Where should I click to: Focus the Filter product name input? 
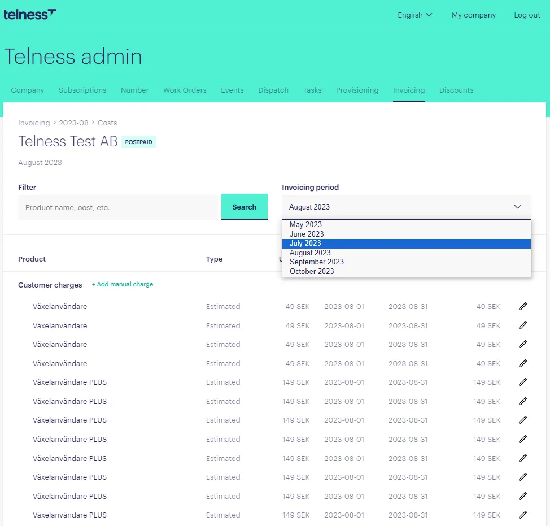click(118, 207)
